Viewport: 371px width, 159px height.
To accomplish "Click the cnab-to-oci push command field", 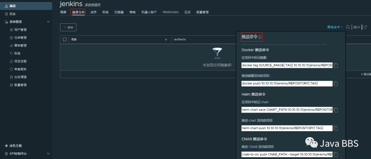I will point(287,155).
